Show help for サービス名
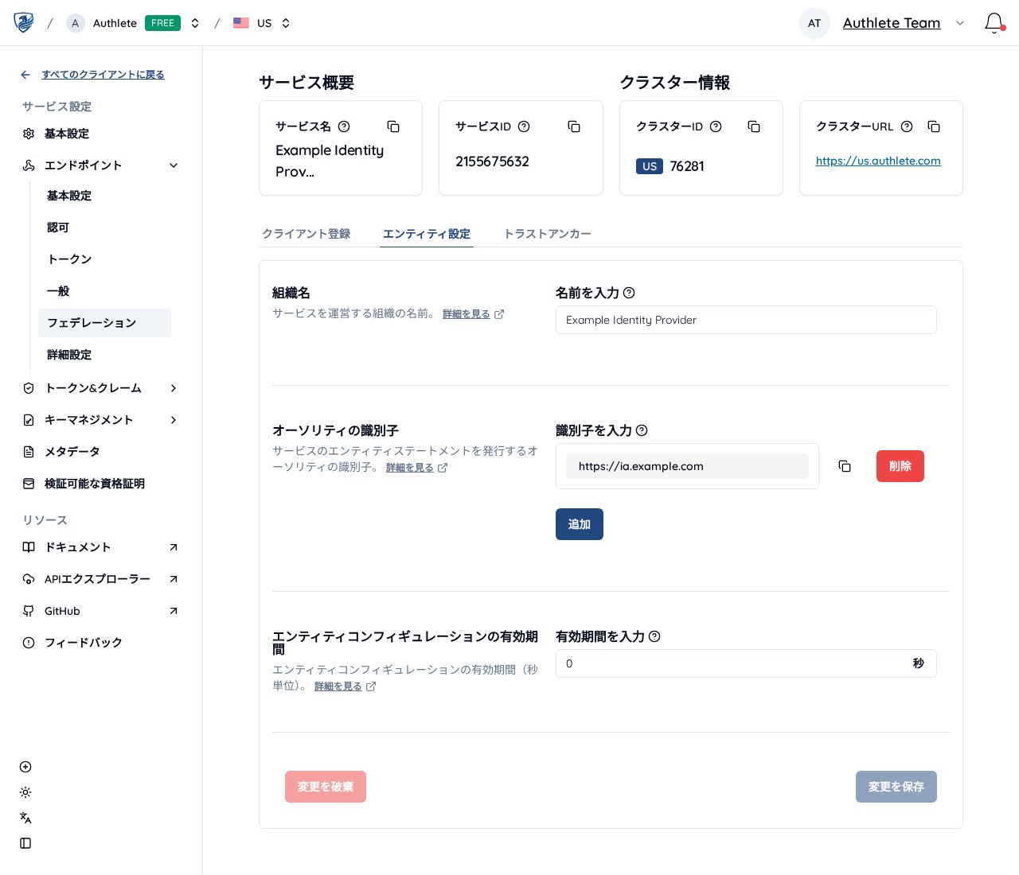 (344, 126)
